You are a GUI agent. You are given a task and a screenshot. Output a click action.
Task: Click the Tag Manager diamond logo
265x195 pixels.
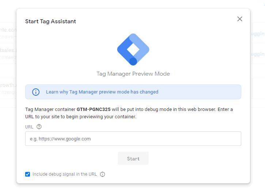[x=133, y=49]
